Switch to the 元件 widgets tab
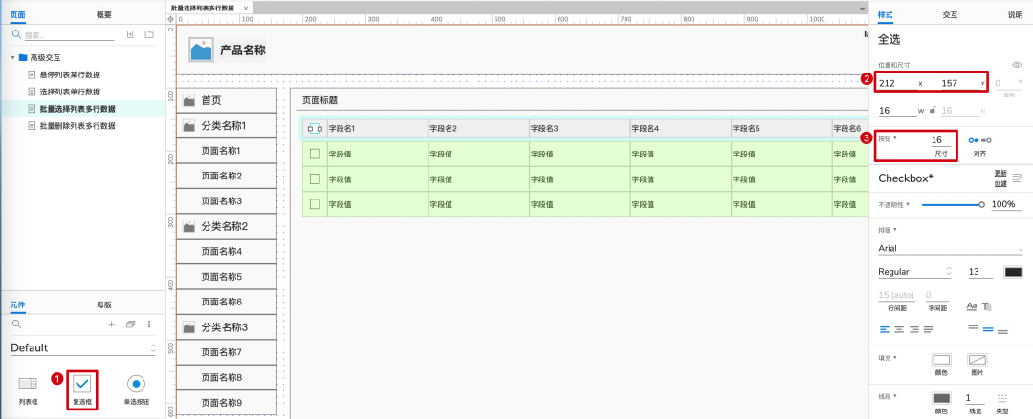The width and height of the screenshot is (1033, 419). point(18,304)
